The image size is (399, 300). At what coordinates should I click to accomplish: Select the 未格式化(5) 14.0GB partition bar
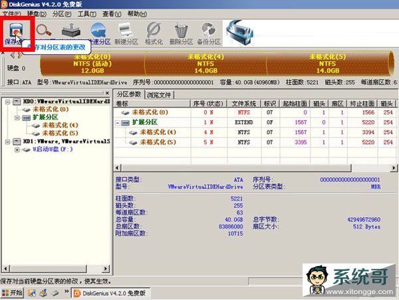[x=329, y=64]
